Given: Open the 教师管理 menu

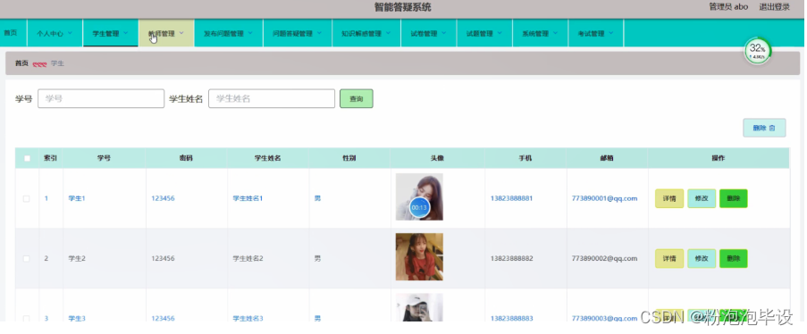Looking at the screenshot, I should (x=166, y=33).
